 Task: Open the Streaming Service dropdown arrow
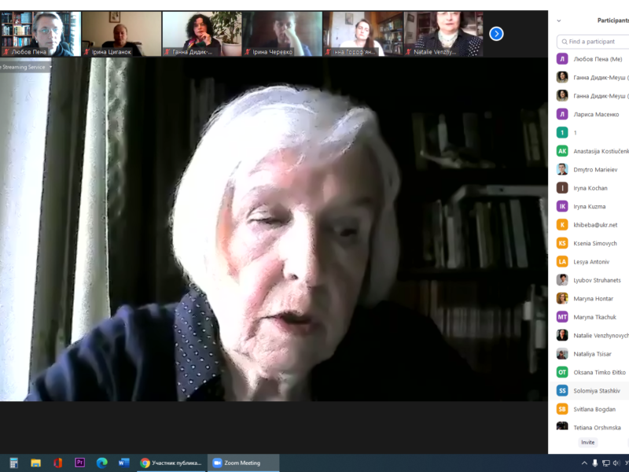(x=51, y=67)
